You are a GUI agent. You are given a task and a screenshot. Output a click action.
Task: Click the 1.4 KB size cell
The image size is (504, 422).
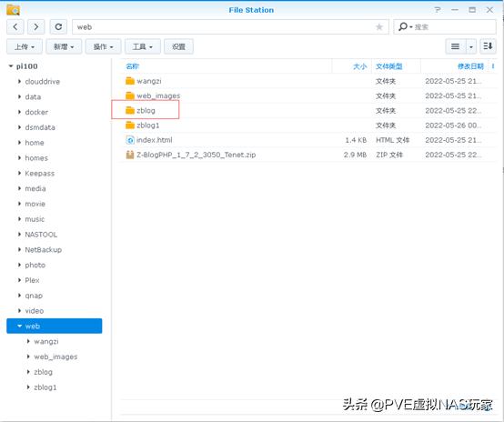click(356, 140)
